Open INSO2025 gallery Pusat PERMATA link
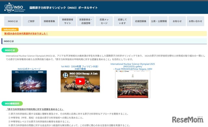The width and height of the screenshot is (208, 127). (133, 67)
